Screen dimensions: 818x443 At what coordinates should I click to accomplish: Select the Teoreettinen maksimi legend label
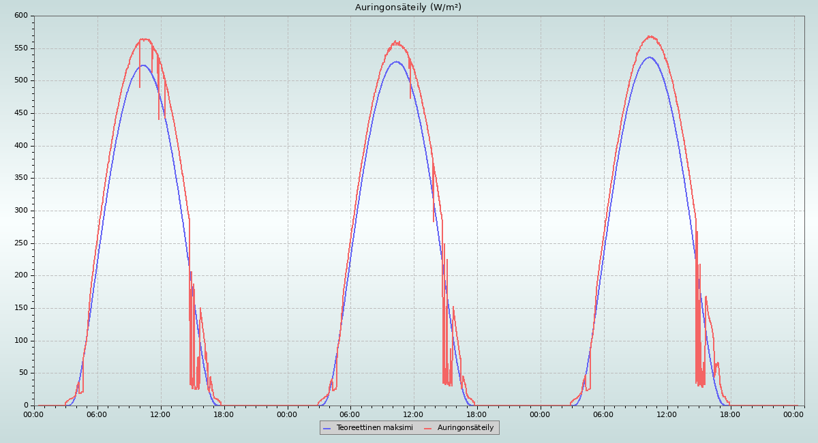[x=374, y=428]
